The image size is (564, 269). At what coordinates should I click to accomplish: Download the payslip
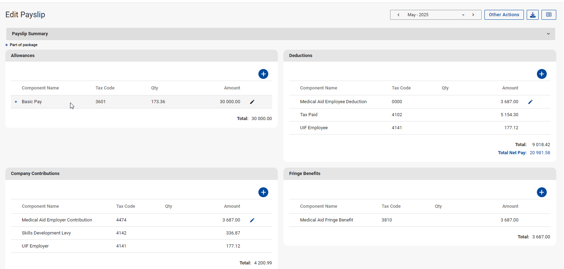pos(532,15)
